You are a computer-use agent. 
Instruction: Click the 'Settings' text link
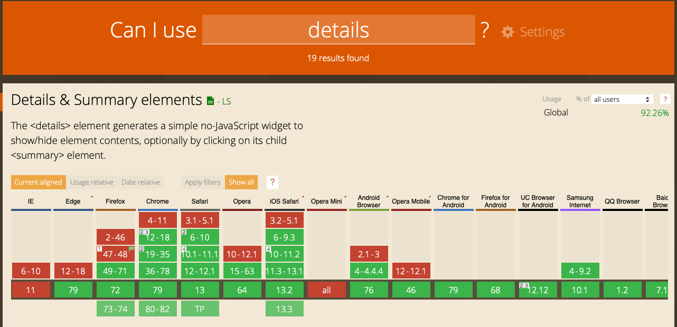click(542, 32)
